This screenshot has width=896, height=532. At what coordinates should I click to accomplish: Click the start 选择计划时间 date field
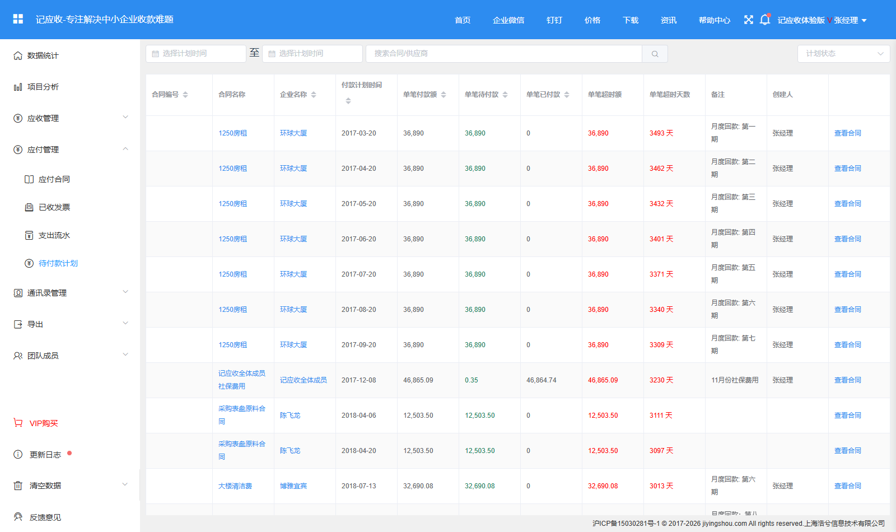coord(195,54)
